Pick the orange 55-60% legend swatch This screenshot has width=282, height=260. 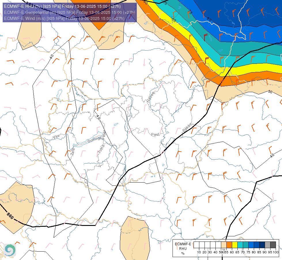point(229,245)
